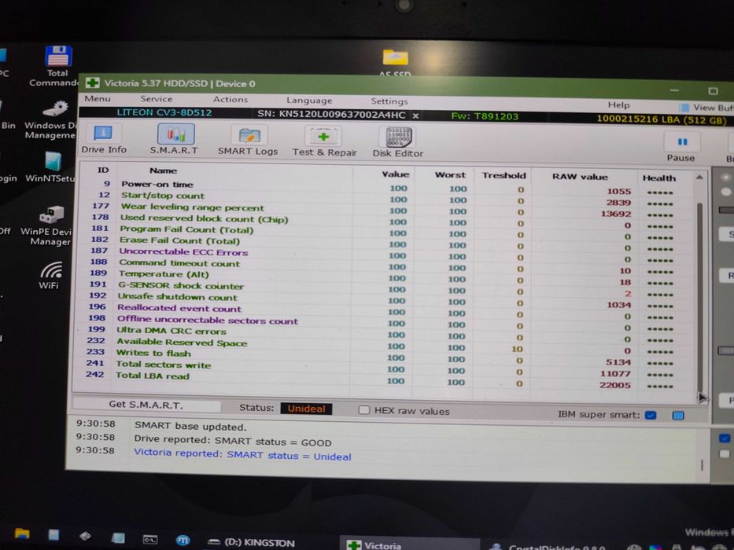
Task: Open the Menu menu
Action: (x=98, y=99)
